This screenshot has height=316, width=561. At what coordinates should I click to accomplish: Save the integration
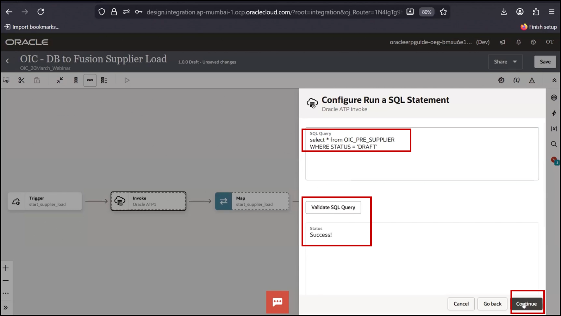545,62
